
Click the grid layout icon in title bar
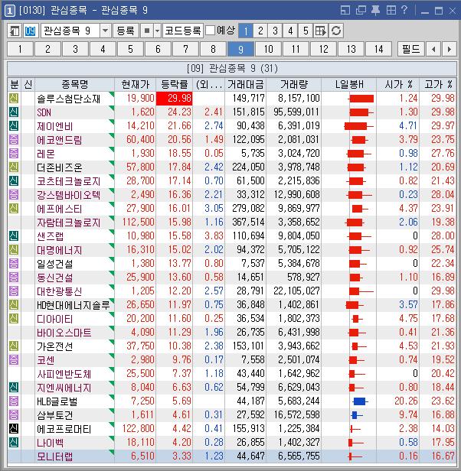point(391,11)
